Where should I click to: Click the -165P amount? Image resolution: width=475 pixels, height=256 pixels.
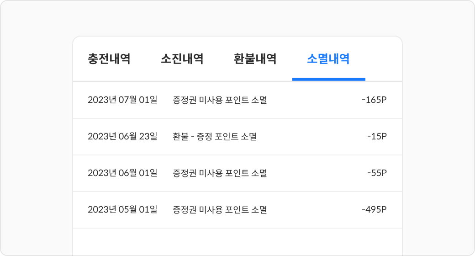[x=374, y=100]
